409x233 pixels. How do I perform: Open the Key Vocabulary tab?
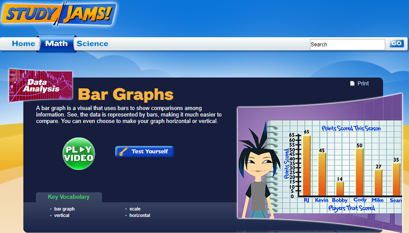(x=69, y=197)
